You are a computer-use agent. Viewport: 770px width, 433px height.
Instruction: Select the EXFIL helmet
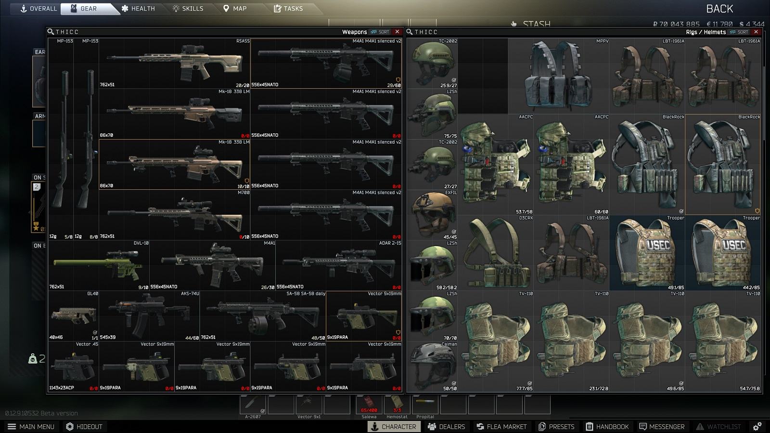pos(433,215)
